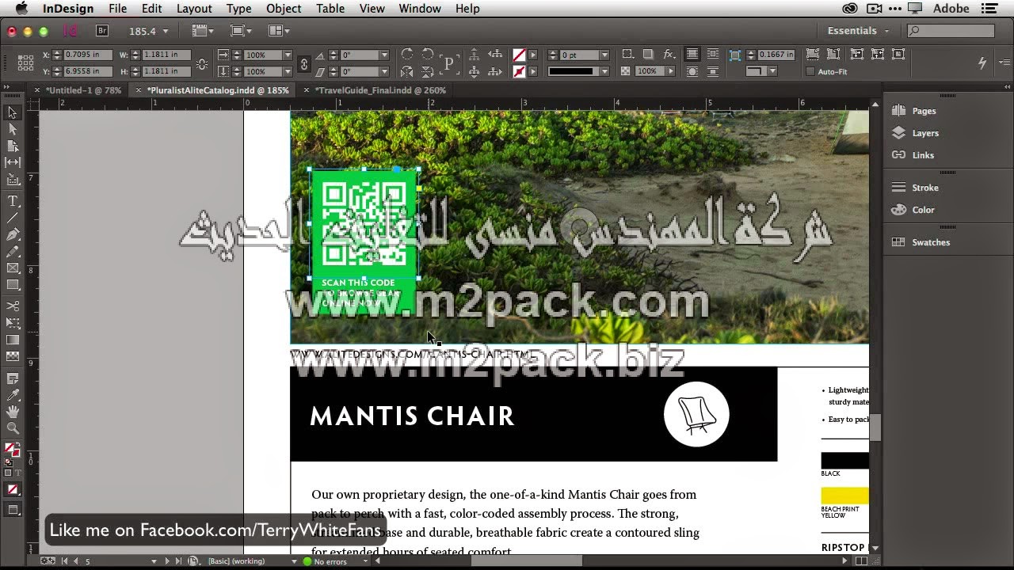The image size is (1014, 570).
Task: Open the fx effects menu icon
Action: [669, 54]
